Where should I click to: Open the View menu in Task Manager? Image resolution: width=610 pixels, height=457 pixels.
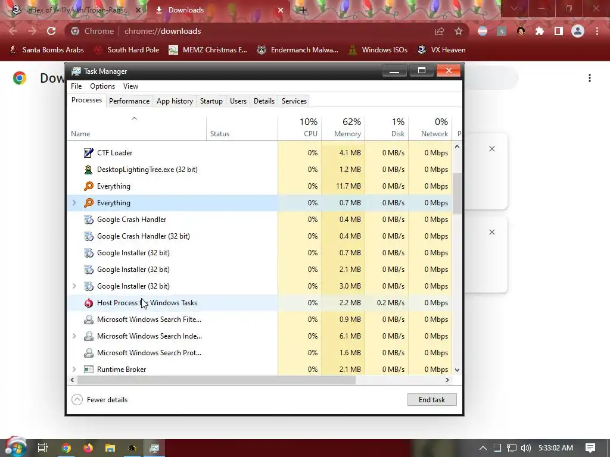(x=130, y=86)
